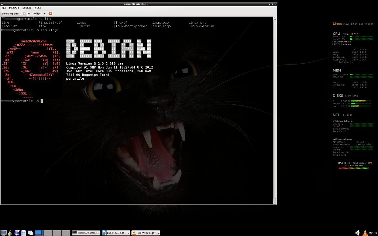Open the globe web browser launcher
The image size is (378, 236).
click(x=17, y=233)
